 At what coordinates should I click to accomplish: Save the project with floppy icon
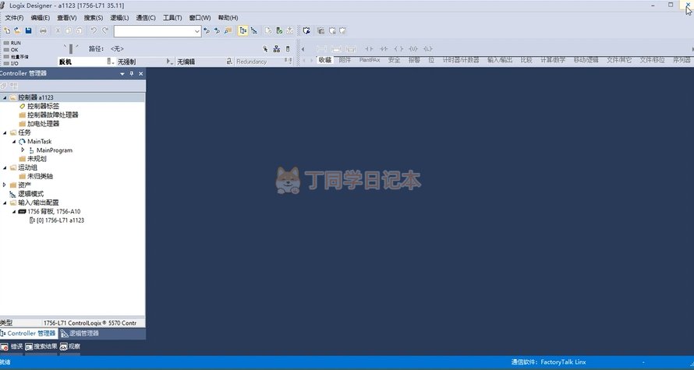(x=28, y=30)
